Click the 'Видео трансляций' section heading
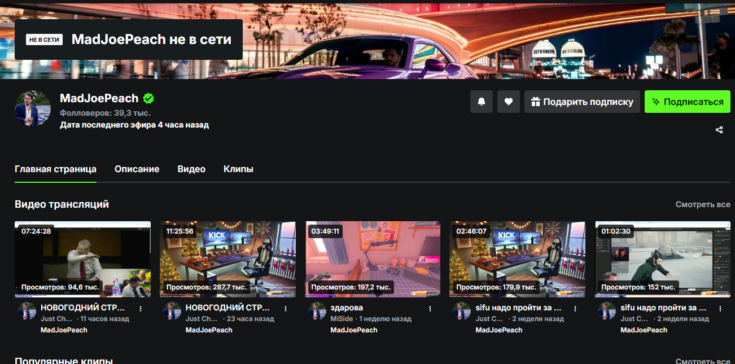 click(x=62, y=204)
